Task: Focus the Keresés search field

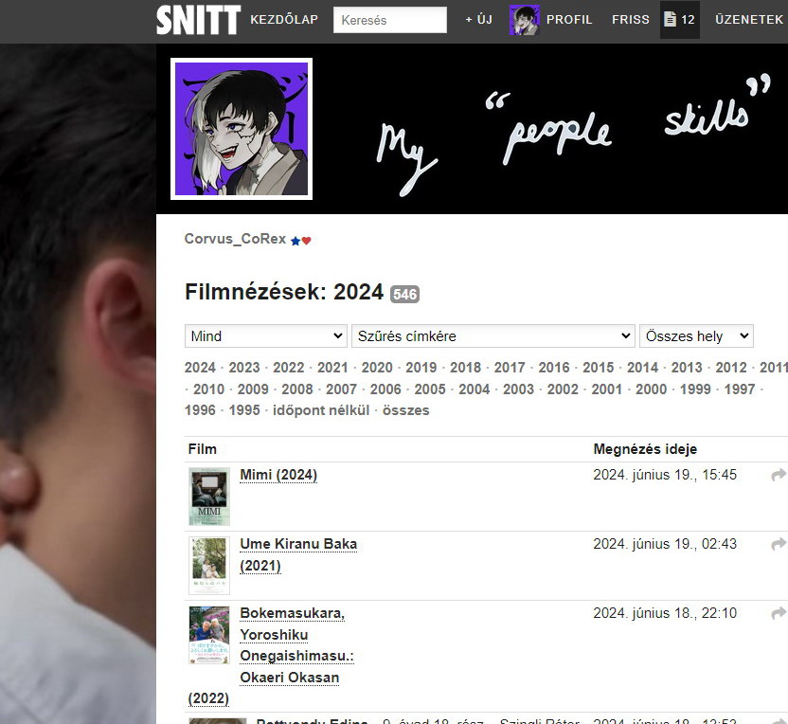Action: [x=390, y=20]
